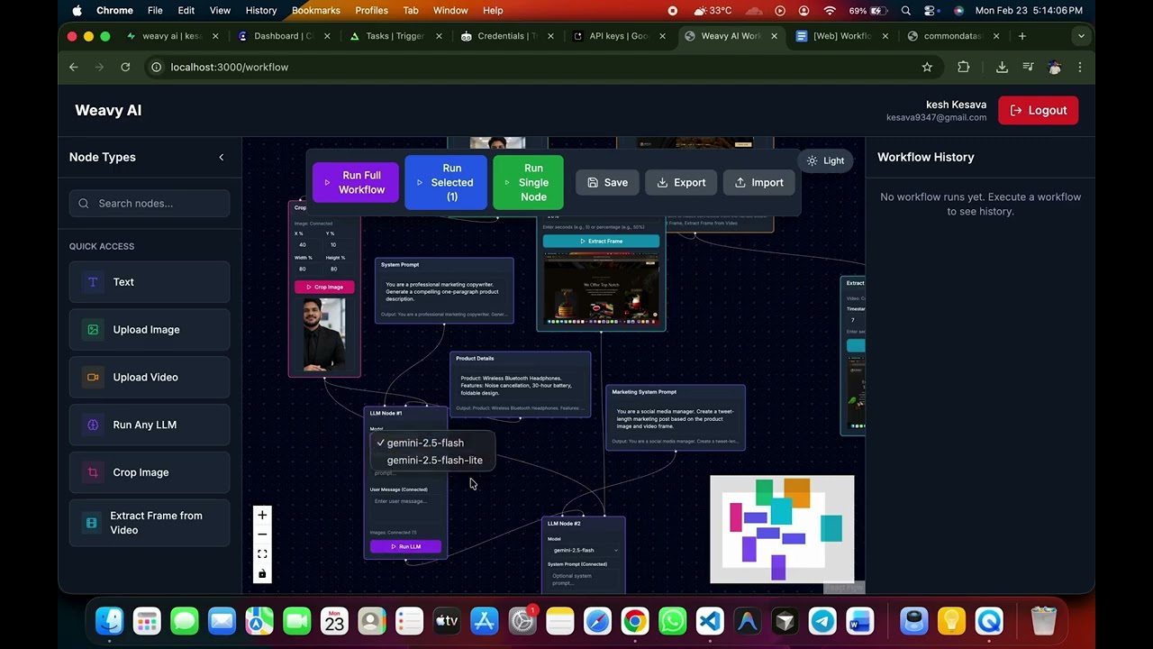This screenshot has height=649, width=1153.
Task: Add a Crop Image node from sidebar
Action: 150,472
